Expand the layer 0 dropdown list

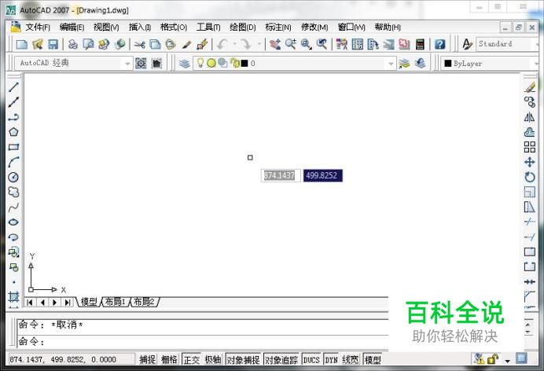391,64
